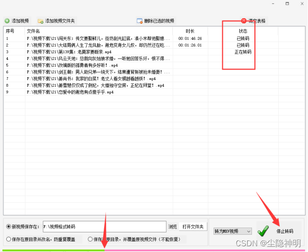Click 停止转码 button
Screen dimensions: 308x252
pyautogui.click(x=285, y=231)
